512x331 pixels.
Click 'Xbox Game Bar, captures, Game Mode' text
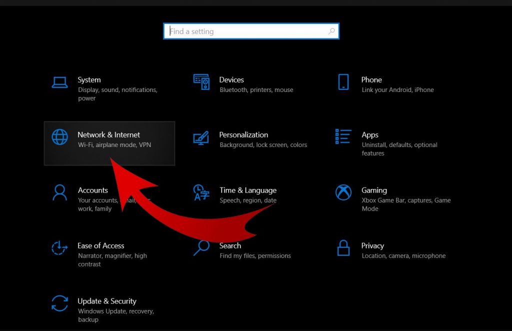coord(406,204)
